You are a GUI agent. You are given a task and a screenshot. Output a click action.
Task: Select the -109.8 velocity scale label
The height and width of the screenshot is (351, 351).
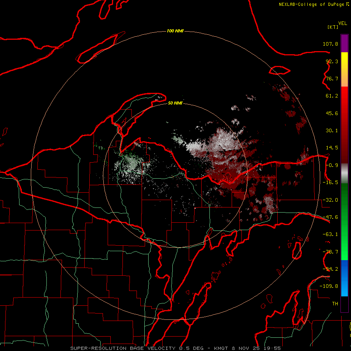(329, 286)
